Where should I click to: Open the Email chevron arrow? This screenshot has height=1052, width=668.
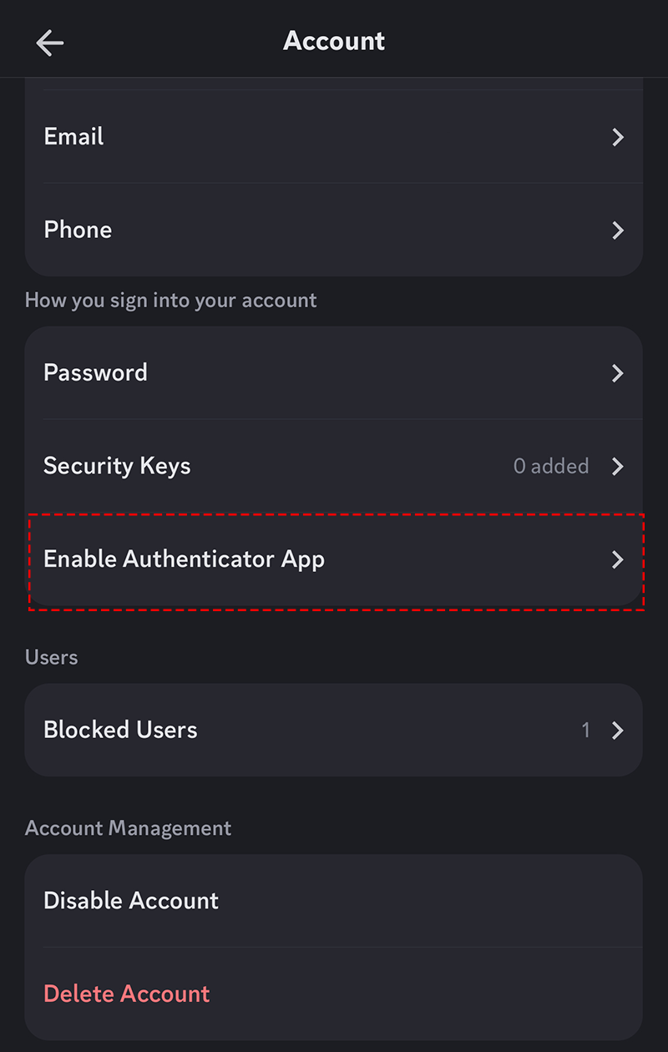click(x=617, y=137)
